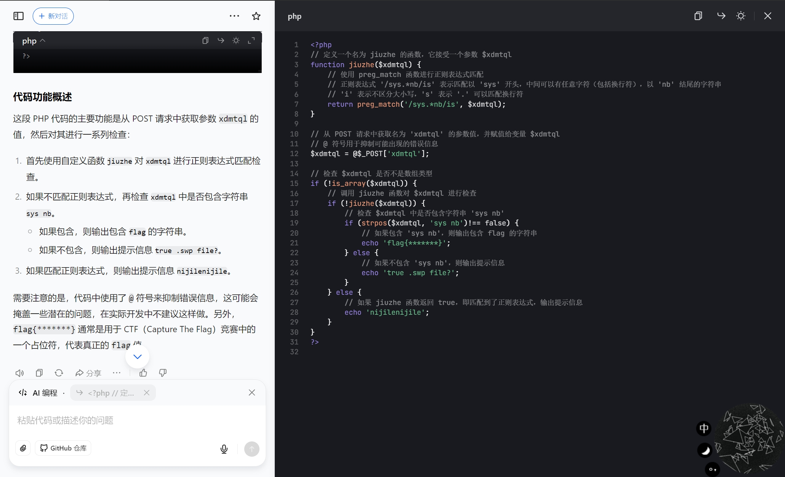Start voice input with microphone icon
The height and width of the screenshot is (477, 785).
coord(224,449)
